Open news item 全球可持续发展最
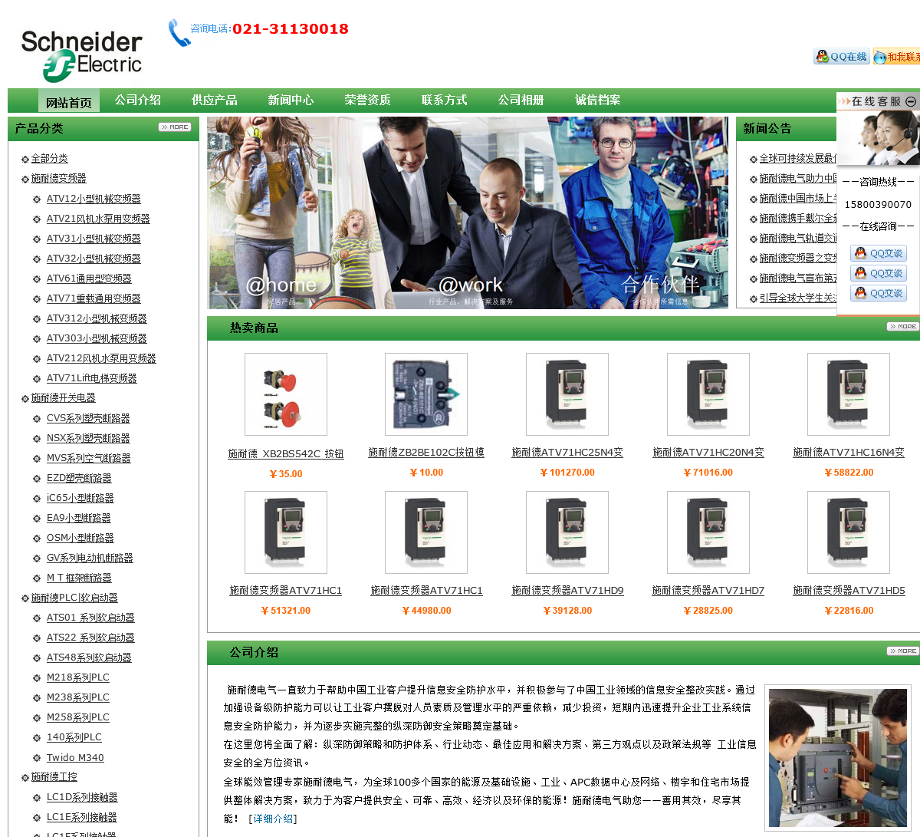 (797, 159)
